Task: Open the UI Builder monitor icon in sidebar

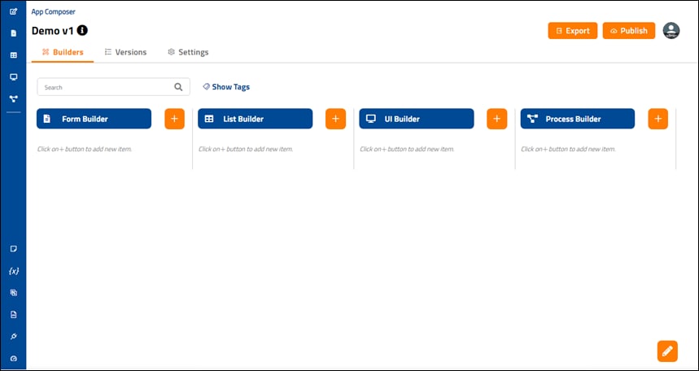Action: click(x=13, y=77)
